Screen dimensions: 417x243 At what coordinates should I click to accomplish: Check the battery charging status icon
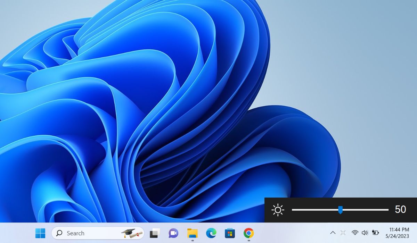point(375,233)
